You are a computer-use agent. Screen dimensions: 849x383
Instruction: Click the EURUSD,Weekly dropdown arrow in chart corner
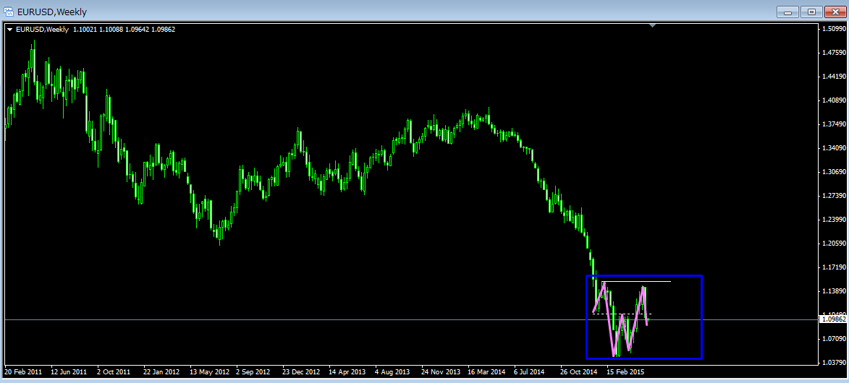[x=9, y=30]
